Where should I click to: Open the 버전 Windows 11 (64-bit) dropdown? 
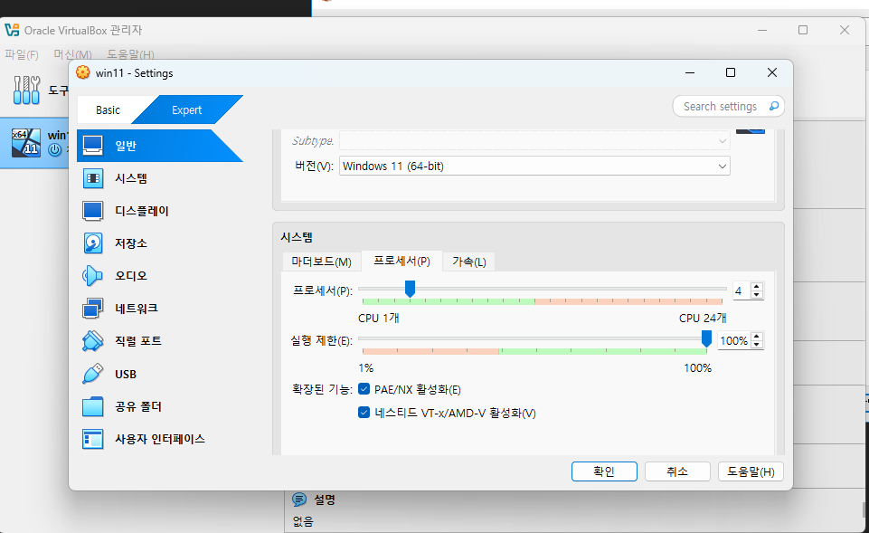tap(534, 166)
